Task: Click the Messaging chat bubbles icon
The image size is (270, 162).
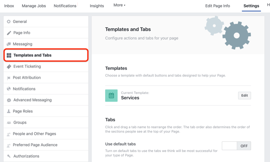Action: pyautogui.click(x=9, y=44)
